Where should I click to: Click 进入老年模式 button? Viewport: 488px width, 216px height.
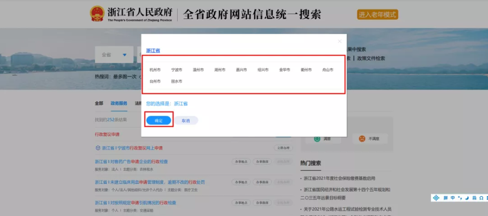[378, 15]
